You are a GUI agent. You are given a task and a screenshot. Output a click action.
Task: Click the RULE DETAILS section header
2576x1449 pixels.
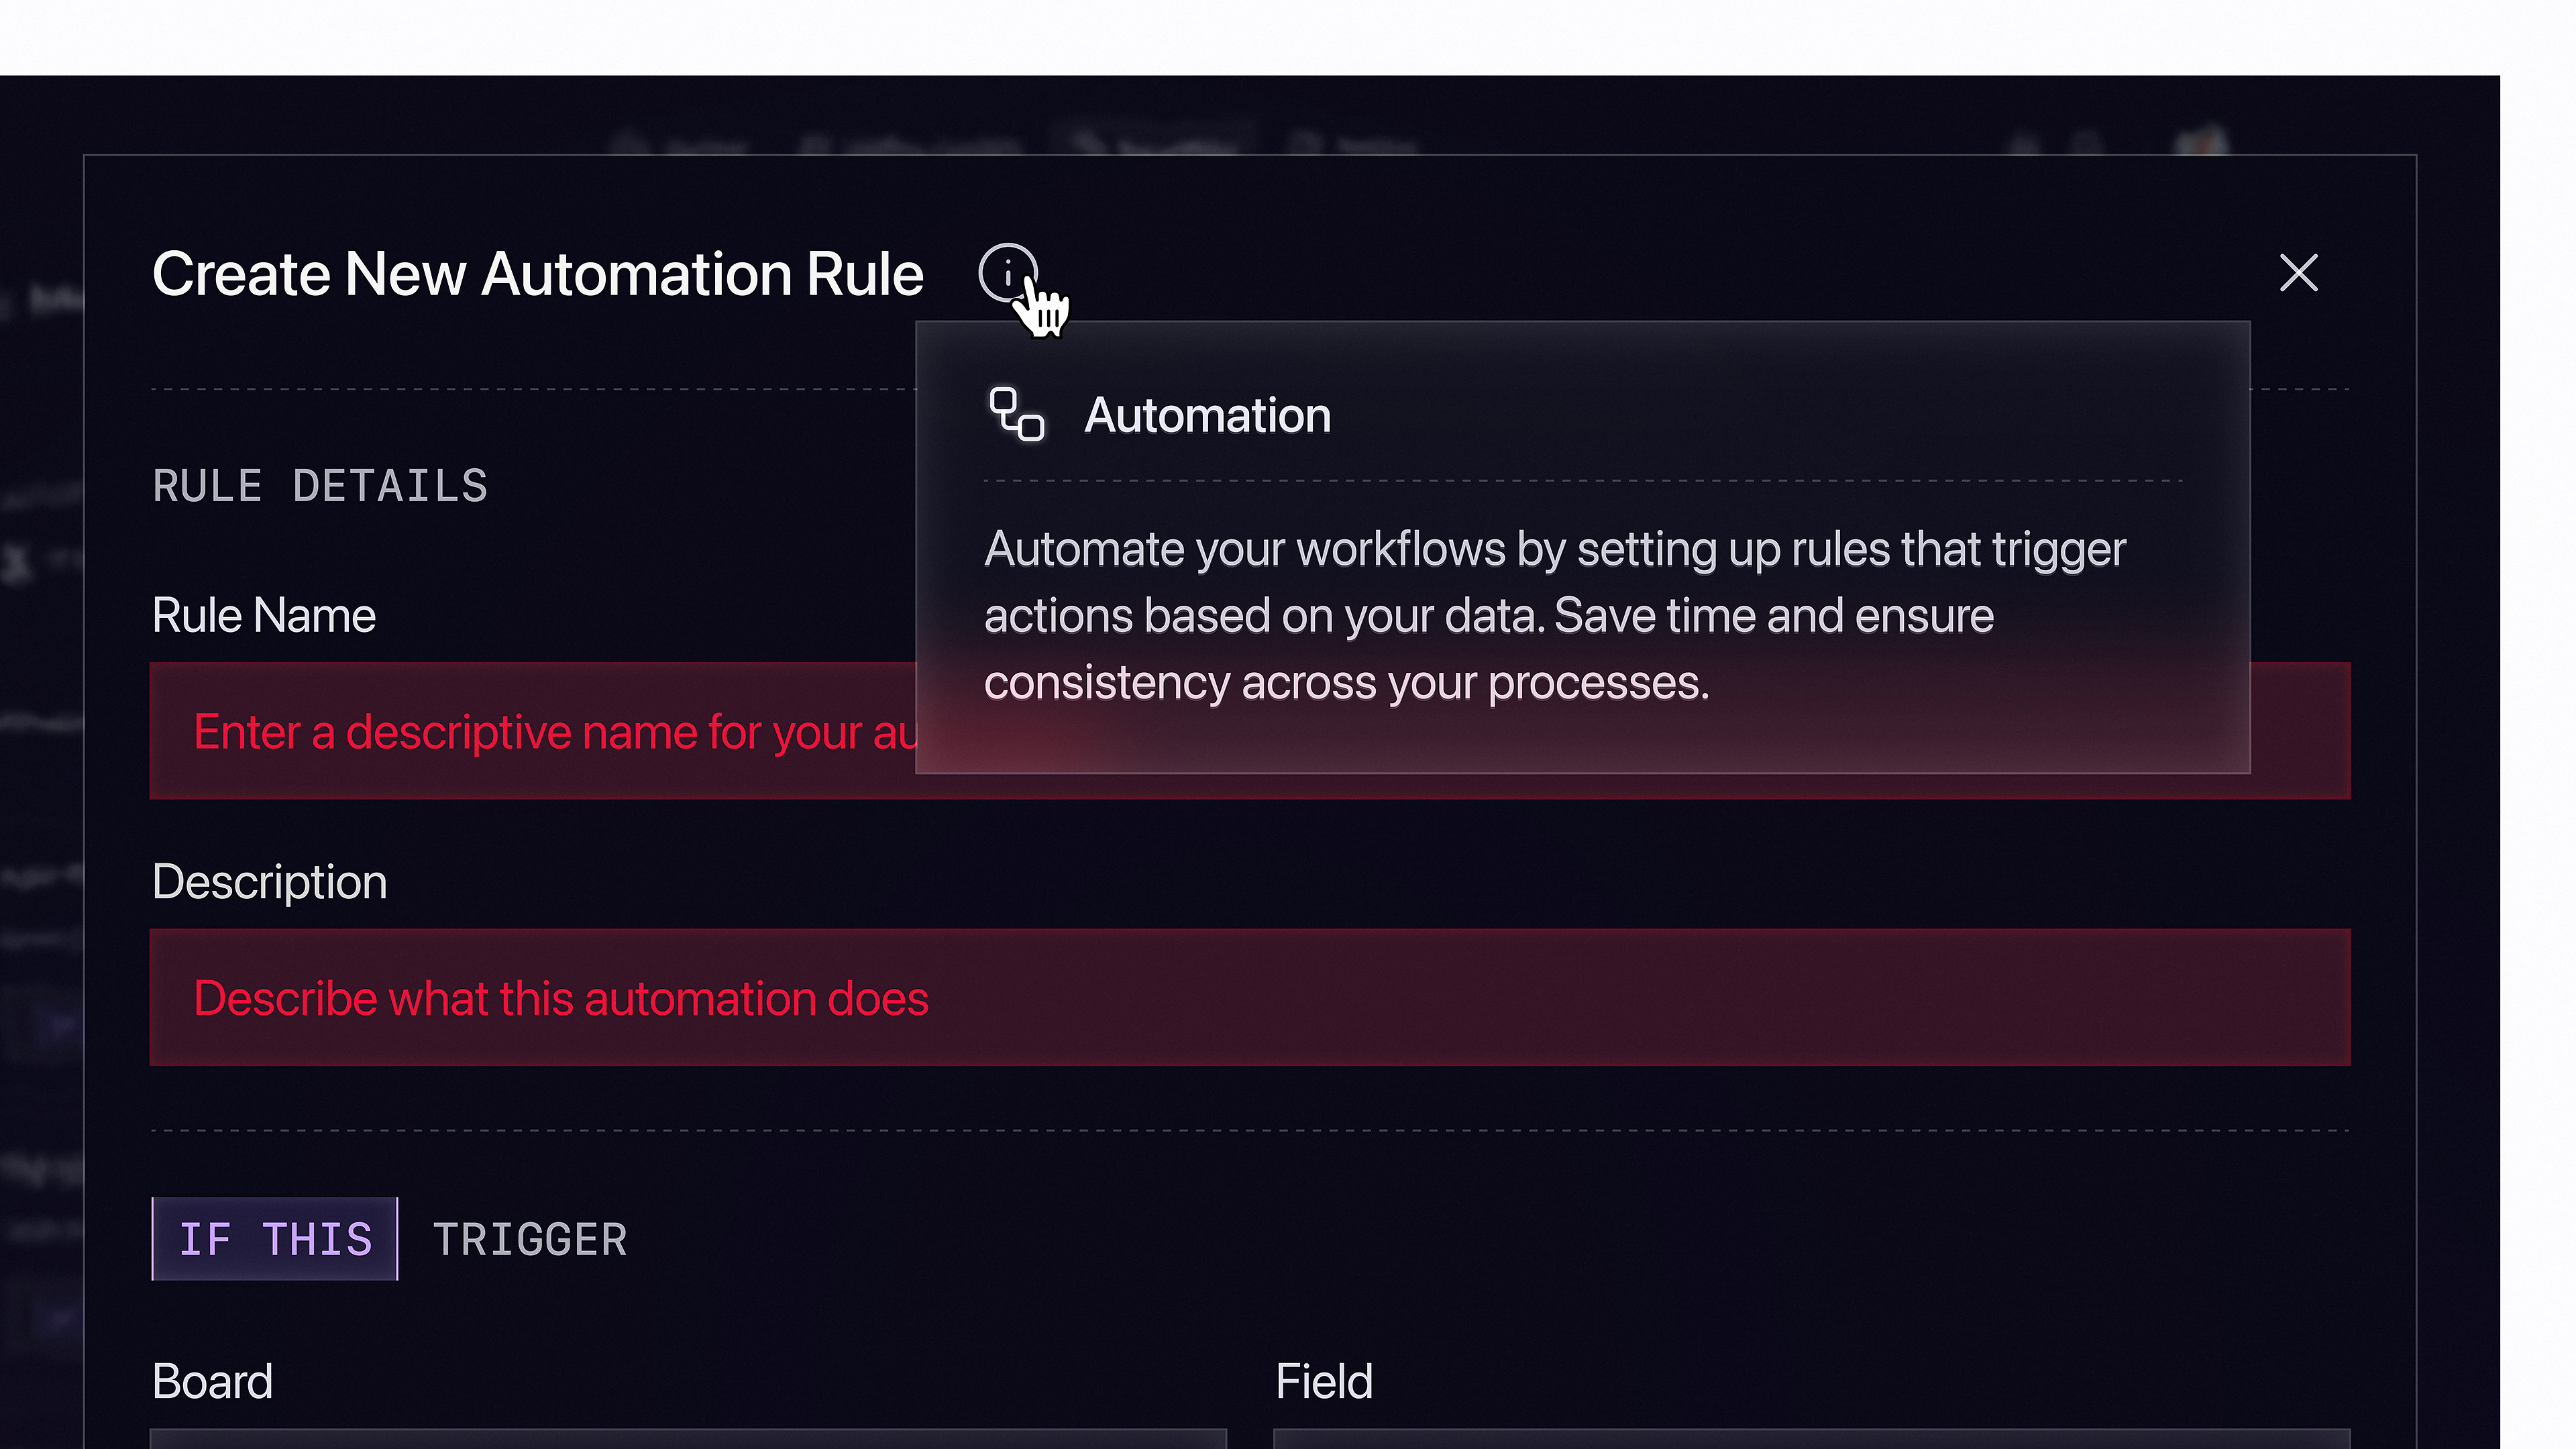pos(320,487)
